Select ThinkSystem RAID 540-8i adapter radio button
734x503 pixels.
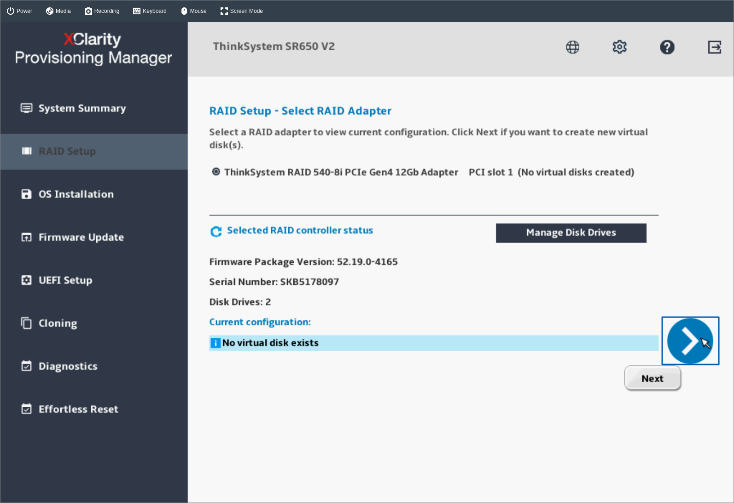pyautogui.click(x=216, y=172)
